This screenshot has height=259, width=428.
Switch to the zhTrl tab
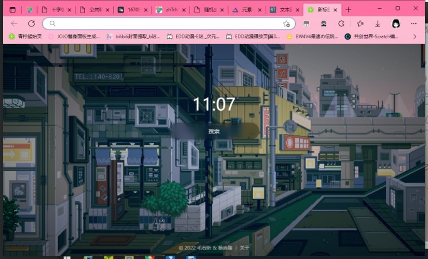point(167,10)
